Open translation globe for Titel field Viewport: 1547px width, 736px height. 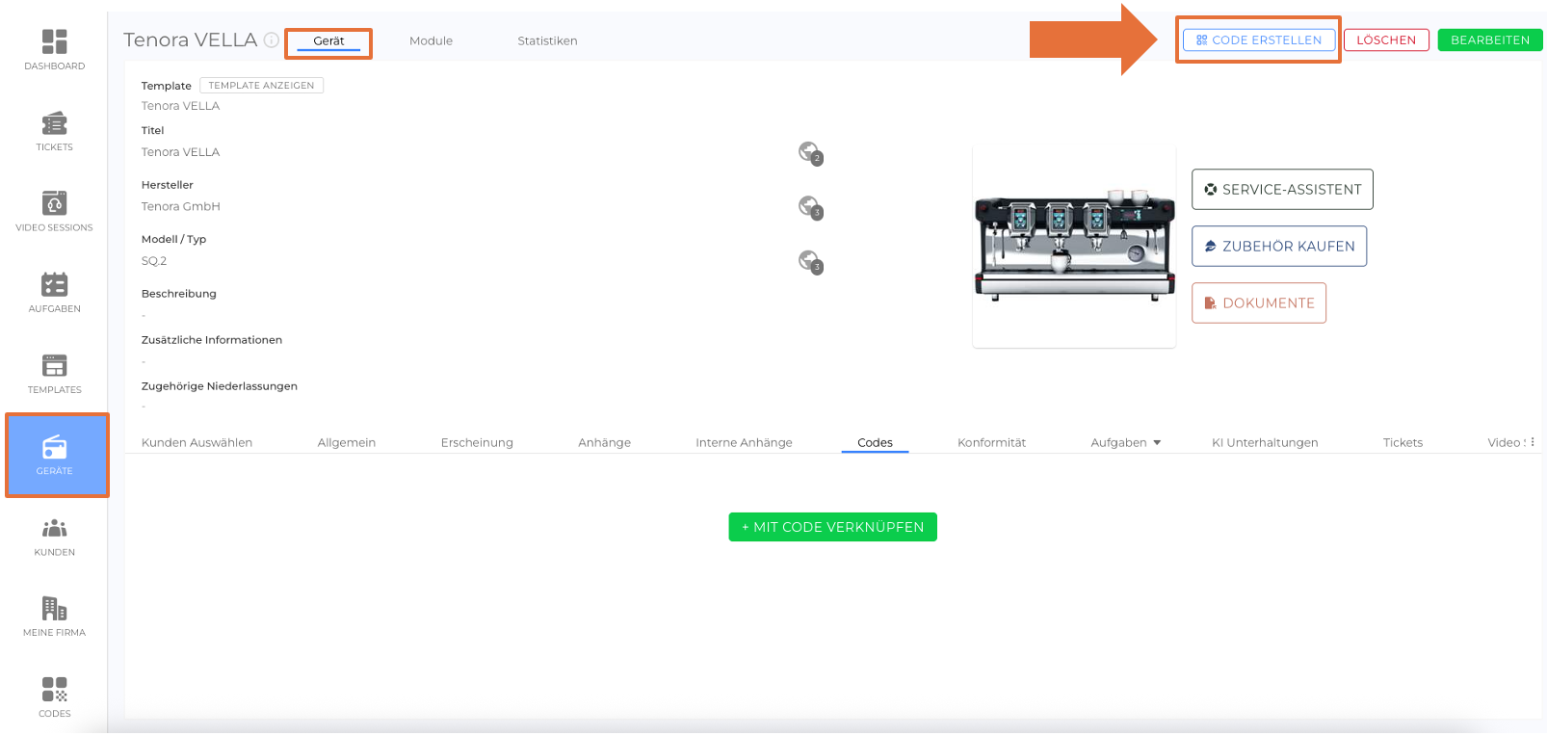809,152
